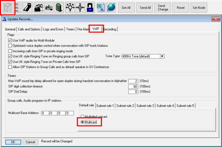
Task: Open the audio program music notes icon
Action: [49, 8]
